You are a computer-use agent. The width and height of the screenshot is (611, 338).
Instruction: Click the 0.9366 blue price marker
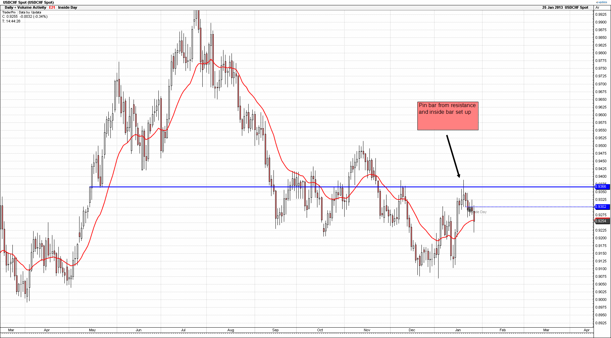[601, 187]
